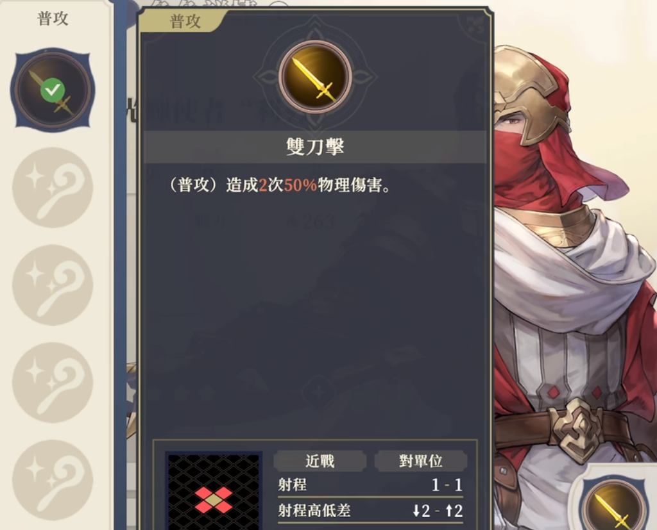Select the 普攻 header in the left sidebar
Image resolution: width=657 pixels, height=530 pixels.
53,19
